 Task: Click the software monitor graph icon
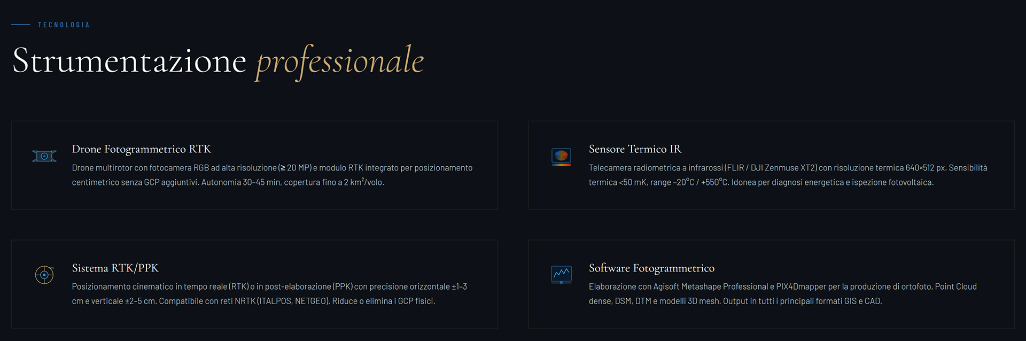(561, 275)
